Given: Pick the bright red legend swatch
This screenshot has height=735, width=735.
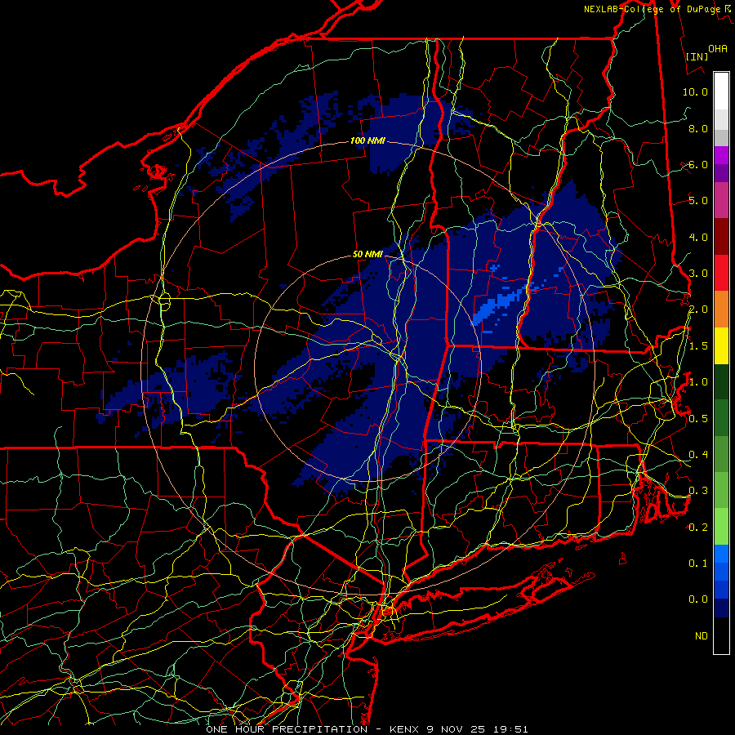Looking at the screenshot, I should click(721, 273).
